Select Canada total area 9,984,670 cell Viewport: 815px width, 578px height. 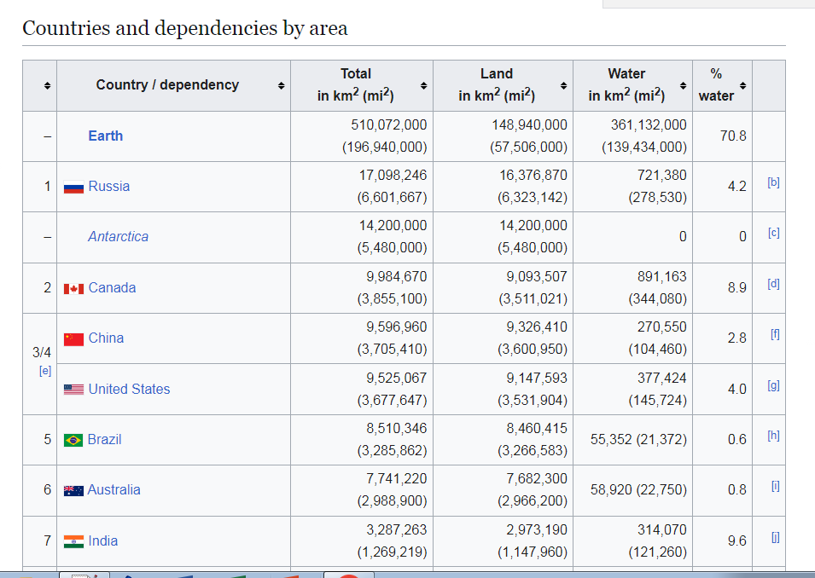click(362, 287)
